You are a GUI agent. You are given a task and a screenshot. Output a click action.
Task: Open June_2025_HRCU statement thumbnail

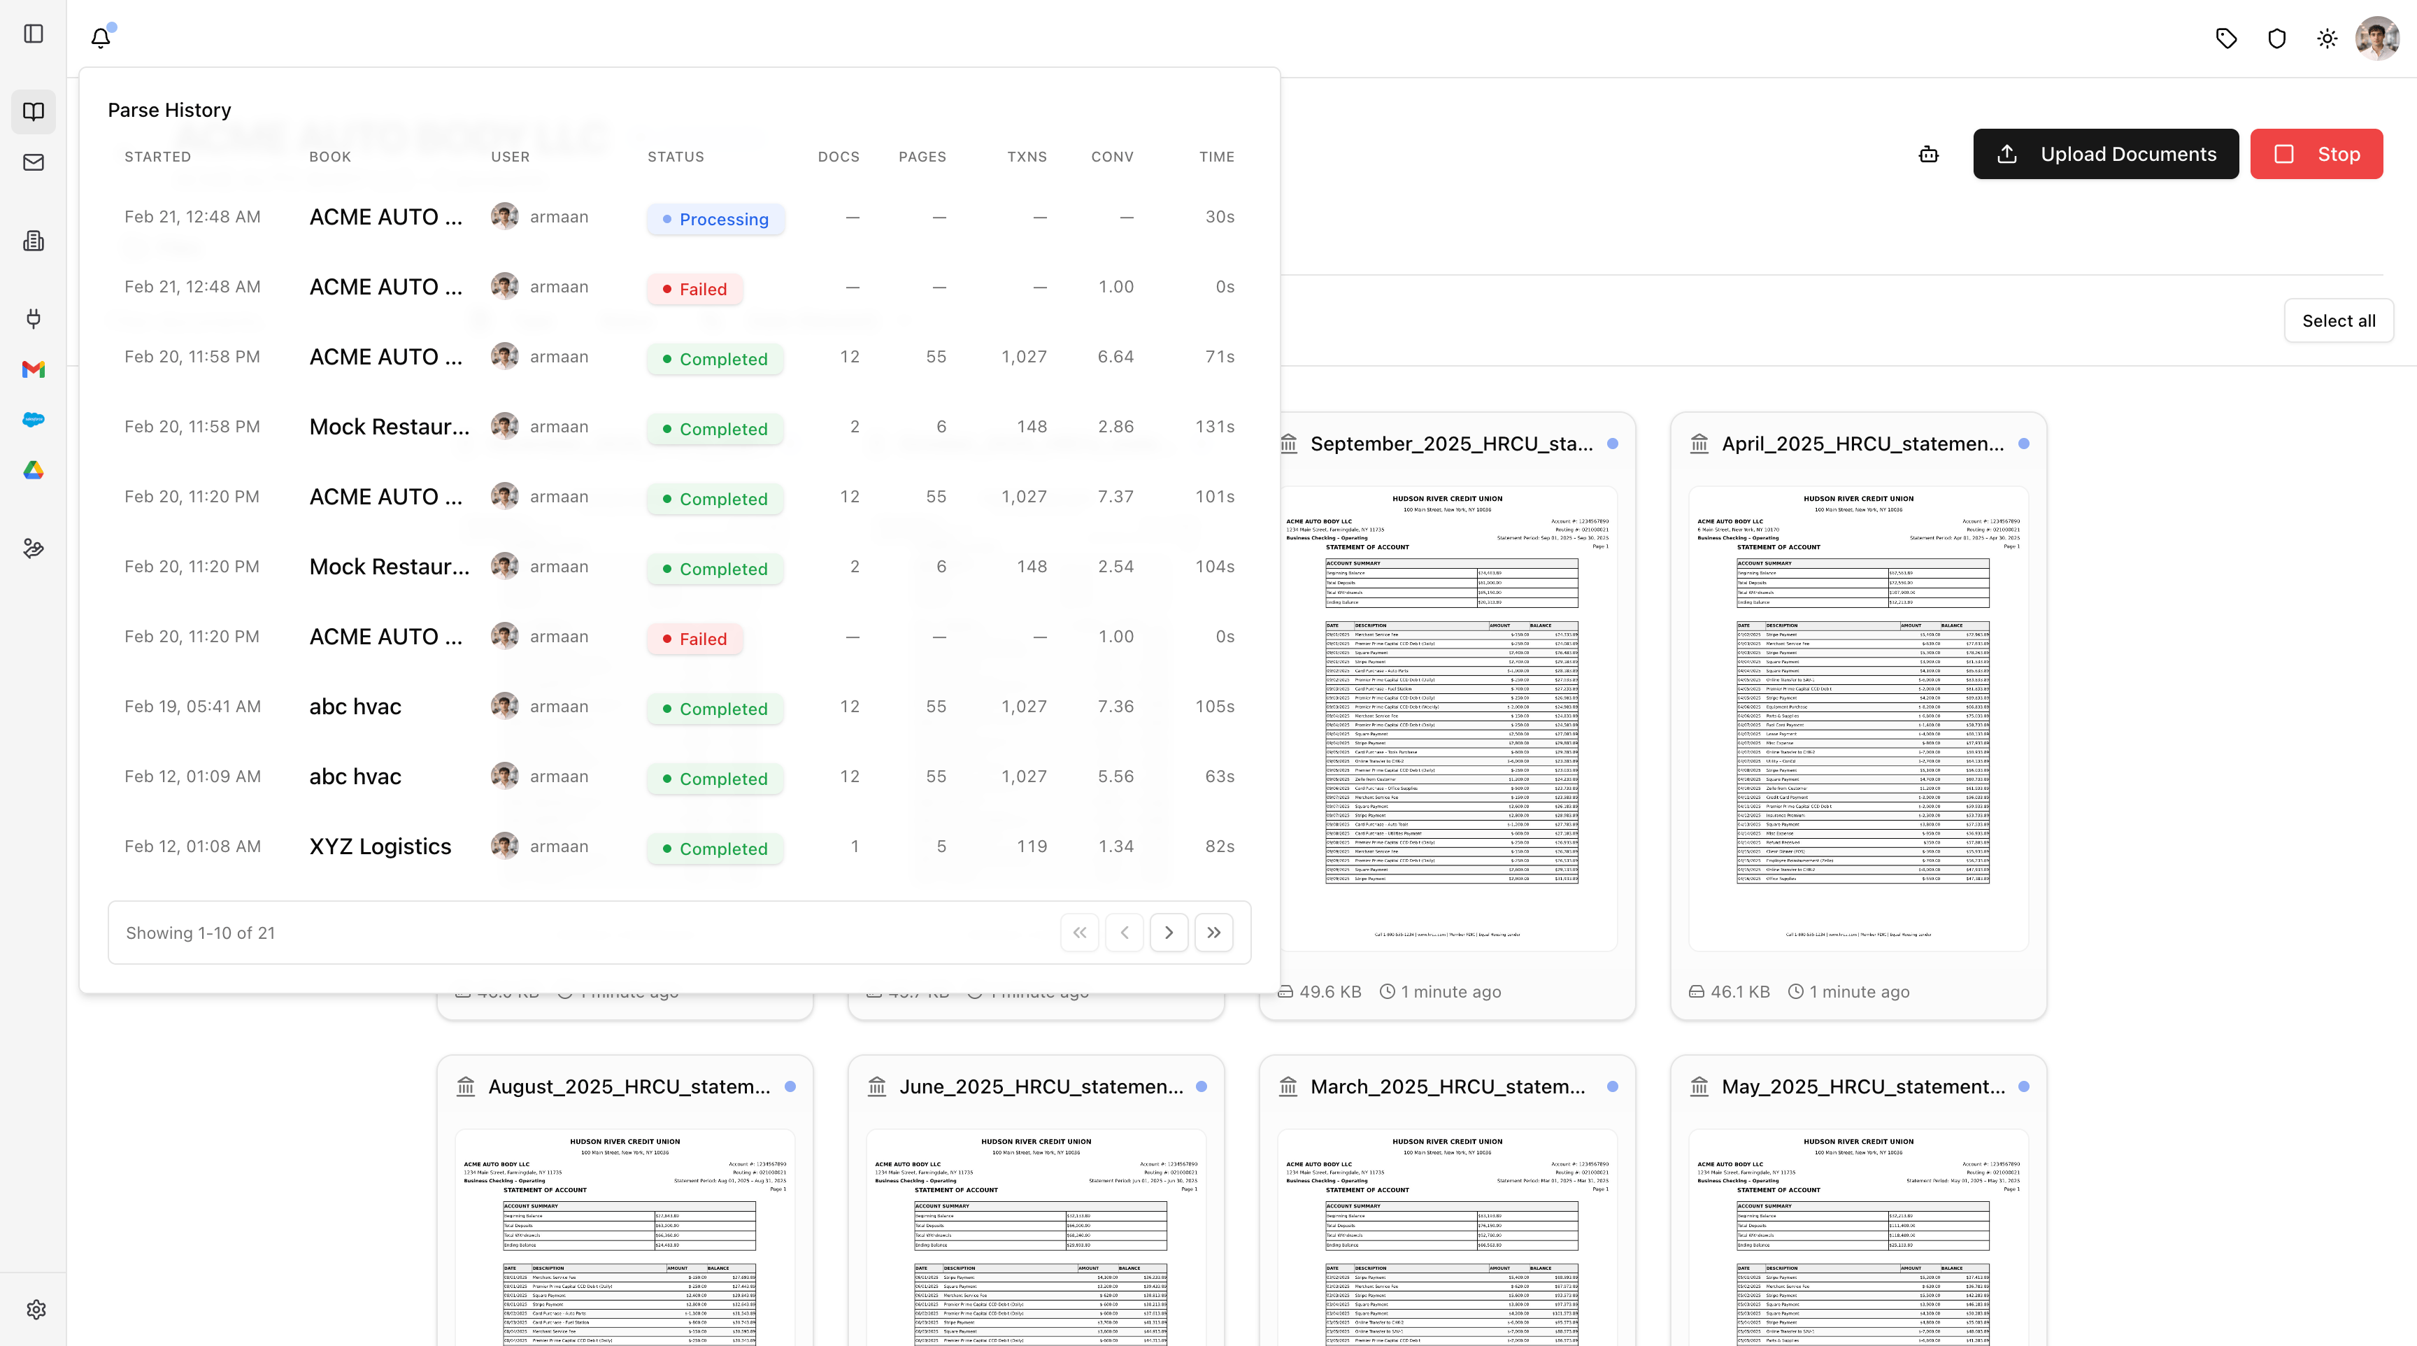point(1036,1237)
